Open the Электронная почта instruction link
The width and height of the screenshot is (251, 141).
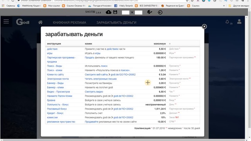click(58, 79)
